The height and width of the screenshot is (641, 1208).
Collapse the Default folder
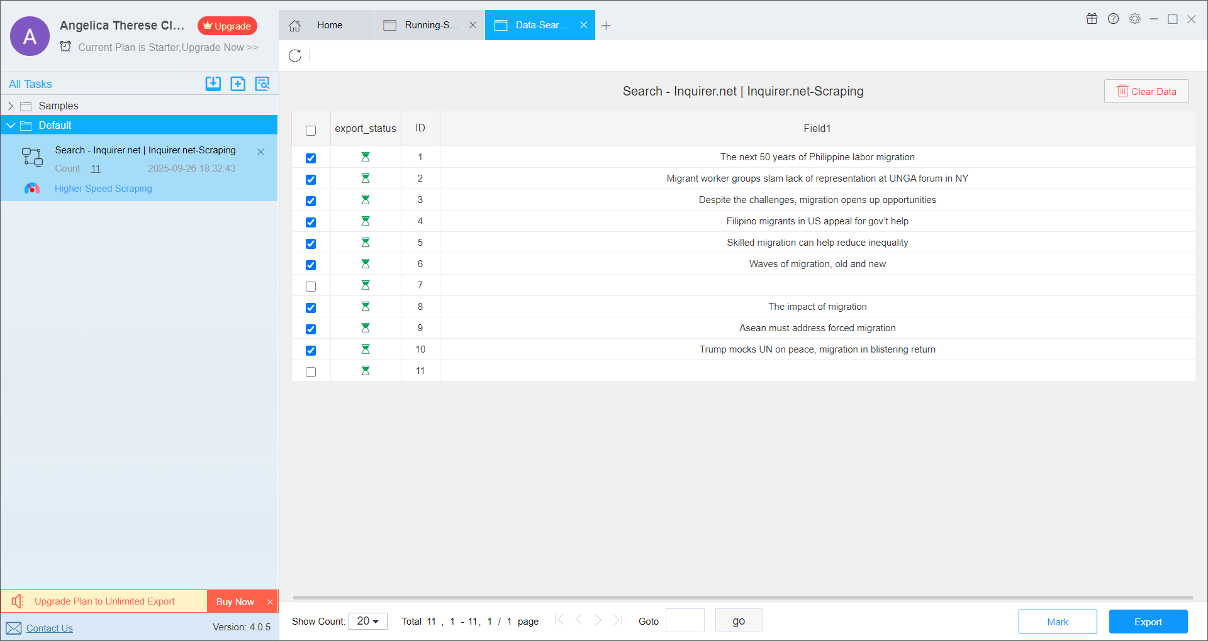coord(11,125)
